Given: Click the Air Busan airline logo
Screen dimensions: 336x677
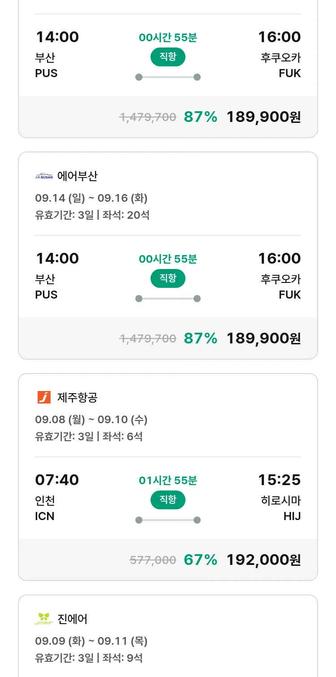Looking at the screenshot, I should click(44, 176).
